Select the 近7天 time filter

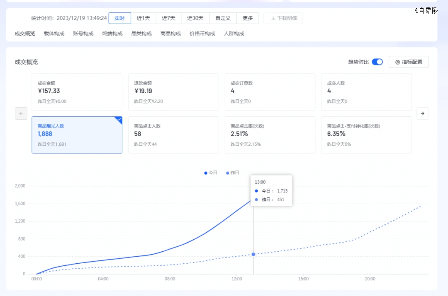pyautogui.click(x=168, y=18)
